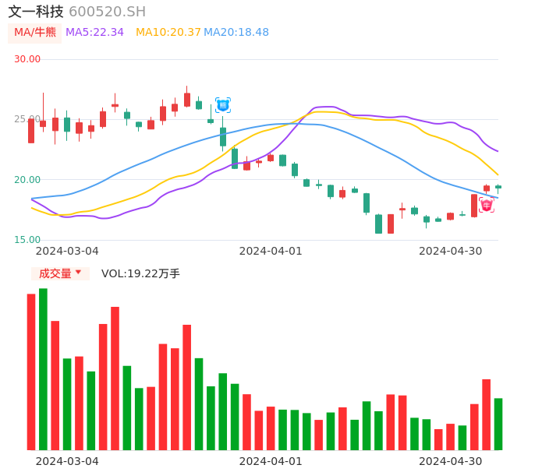Click the first red candlestick of the chart

[31, 131]
